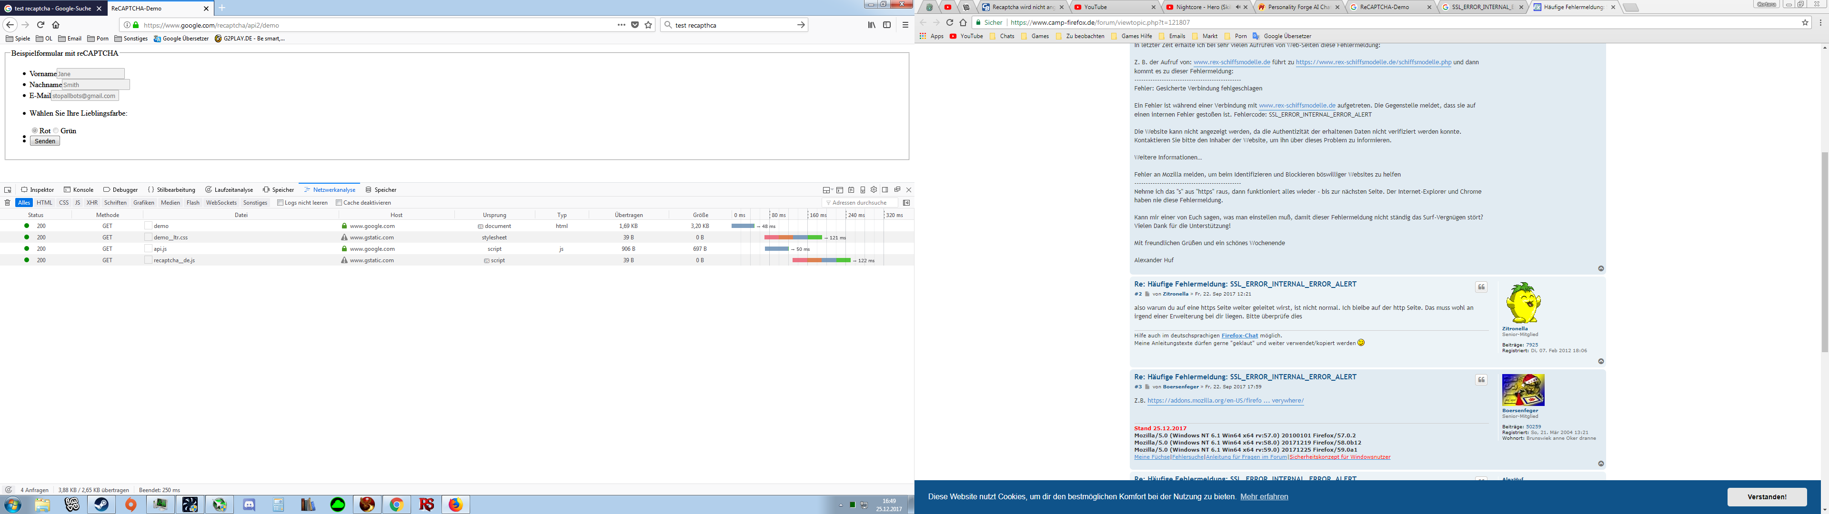Expand the Spiele bookmarks folder
This screenshot has width=1829, height=514.
(19, 39)
